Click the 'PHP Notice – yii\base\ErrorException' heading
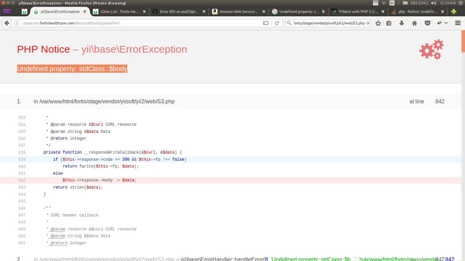The height and width of the screenshot is (261, 465). [x=102, y=50]
